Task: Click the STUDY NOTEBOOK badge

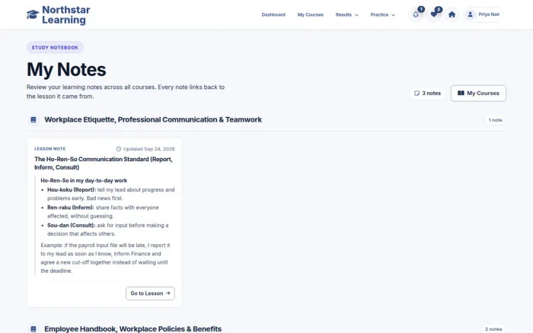Action: (x=55, y=48)
